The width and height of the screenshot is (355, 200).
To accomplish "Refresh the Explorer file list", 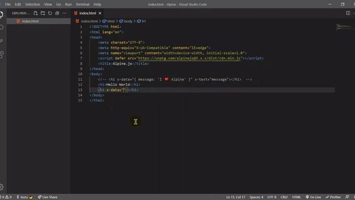I will coord(50,13).
